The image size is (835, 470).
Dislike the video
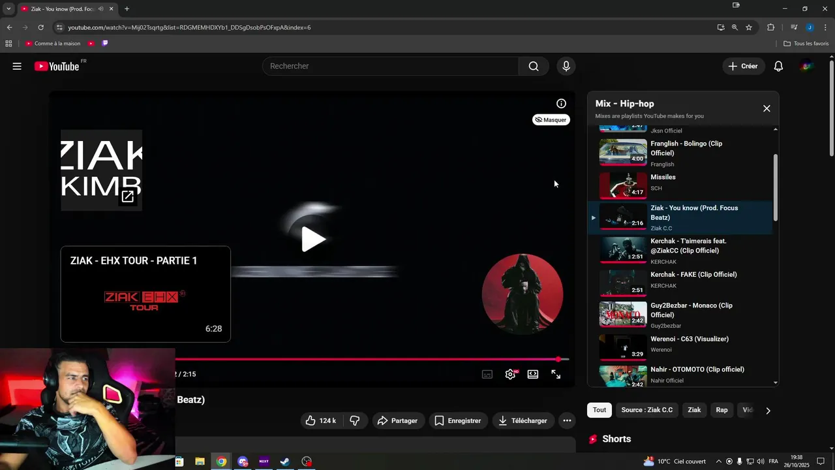tap(355, 420)
